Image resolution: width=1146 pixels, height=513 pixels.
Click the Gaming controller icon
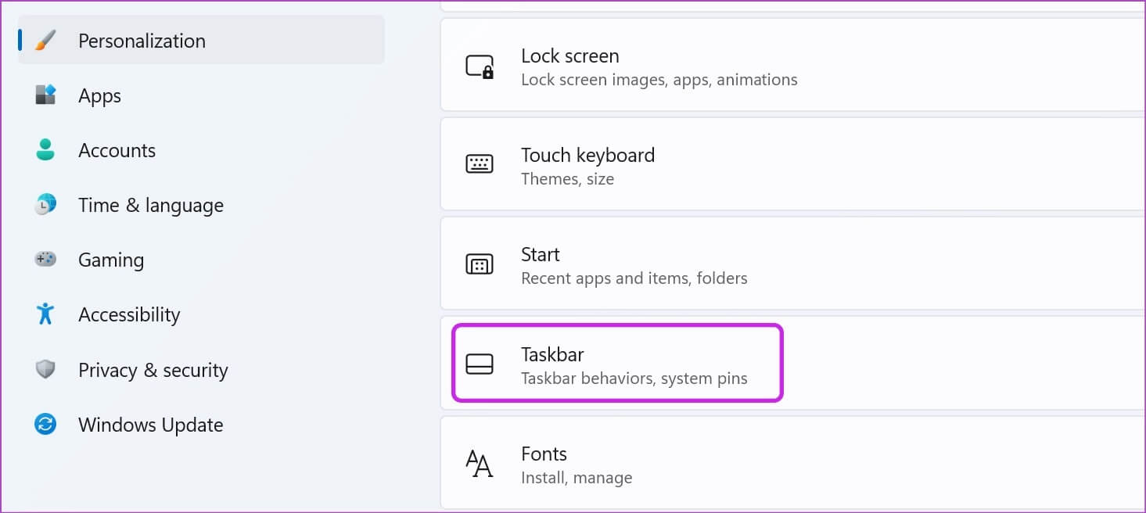click(46, 260)
